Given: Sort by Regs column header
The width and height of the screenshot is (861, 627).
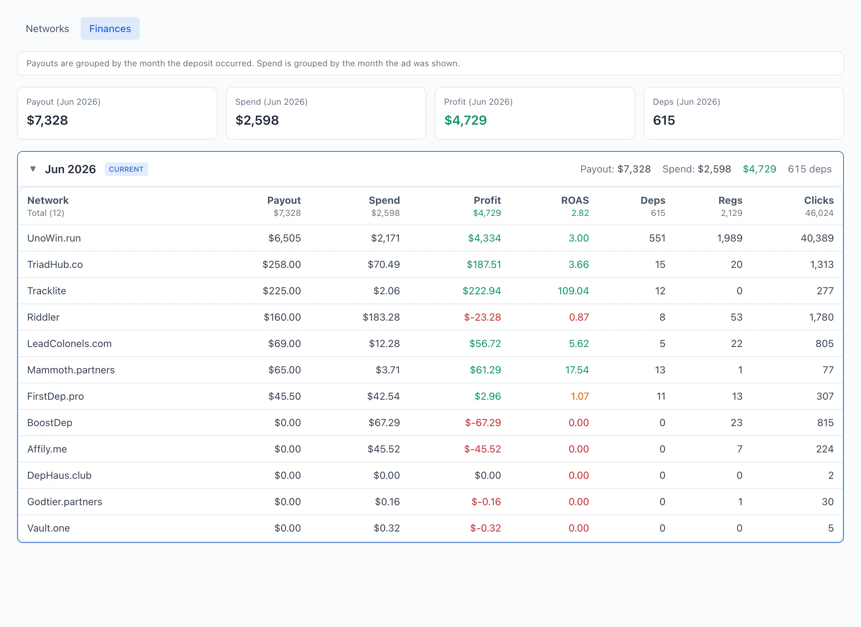Looking at the screenshot, I should point(730,201).
